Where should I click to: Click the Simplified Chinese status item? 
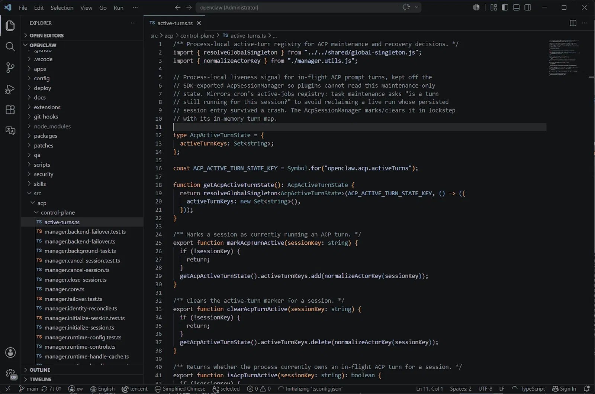(180, 389)
